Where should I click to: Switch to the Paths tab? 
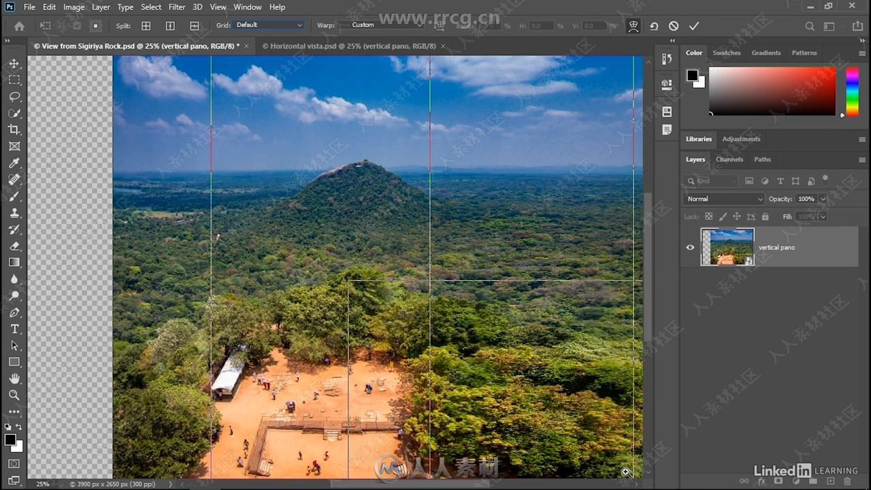pos(762,159)
